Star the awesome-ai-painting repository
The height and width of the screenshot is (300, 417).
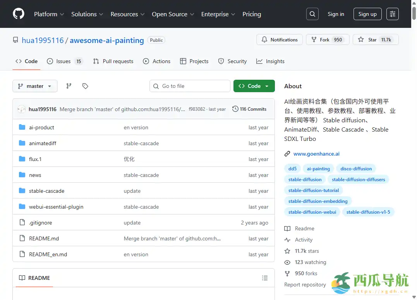(x=375, y=39)
